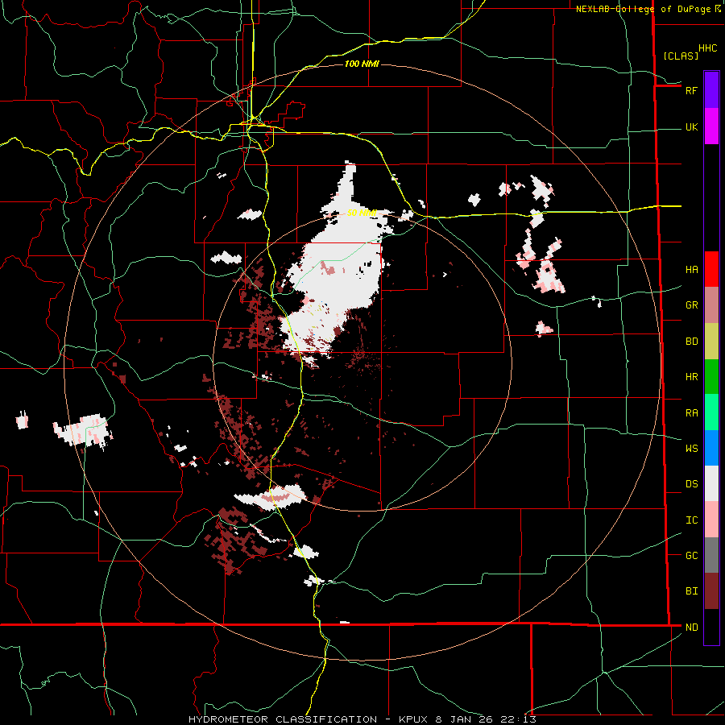
Task: Click the HR green legend swatch
Action: click(711, 376)
